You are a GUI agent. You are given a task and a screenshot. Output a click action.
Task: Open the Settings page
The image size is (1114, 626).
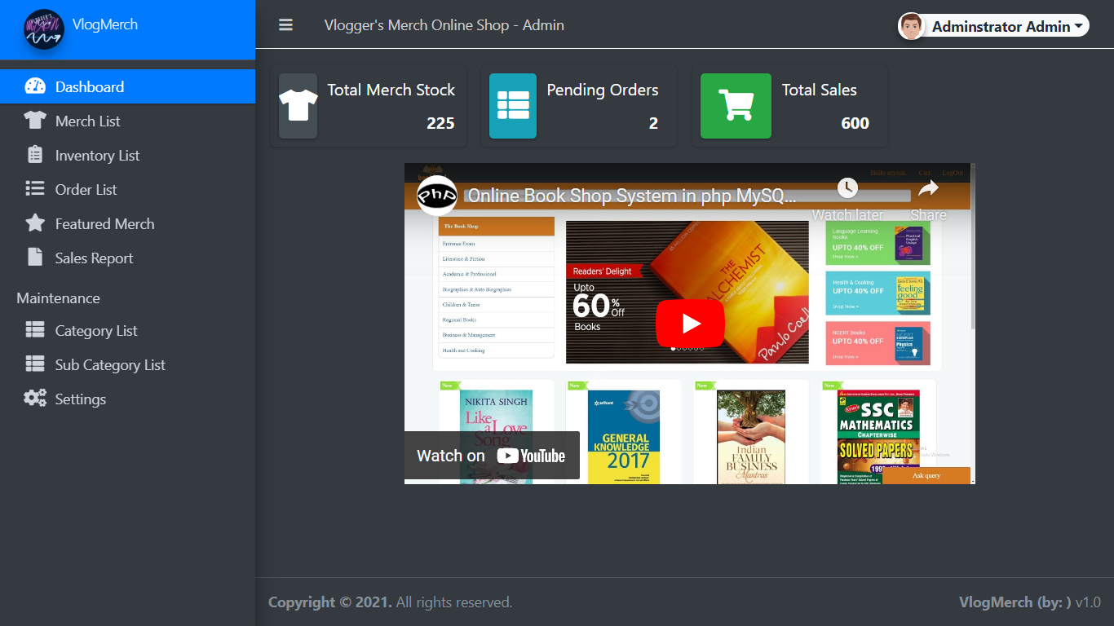(x=127, y=399)
